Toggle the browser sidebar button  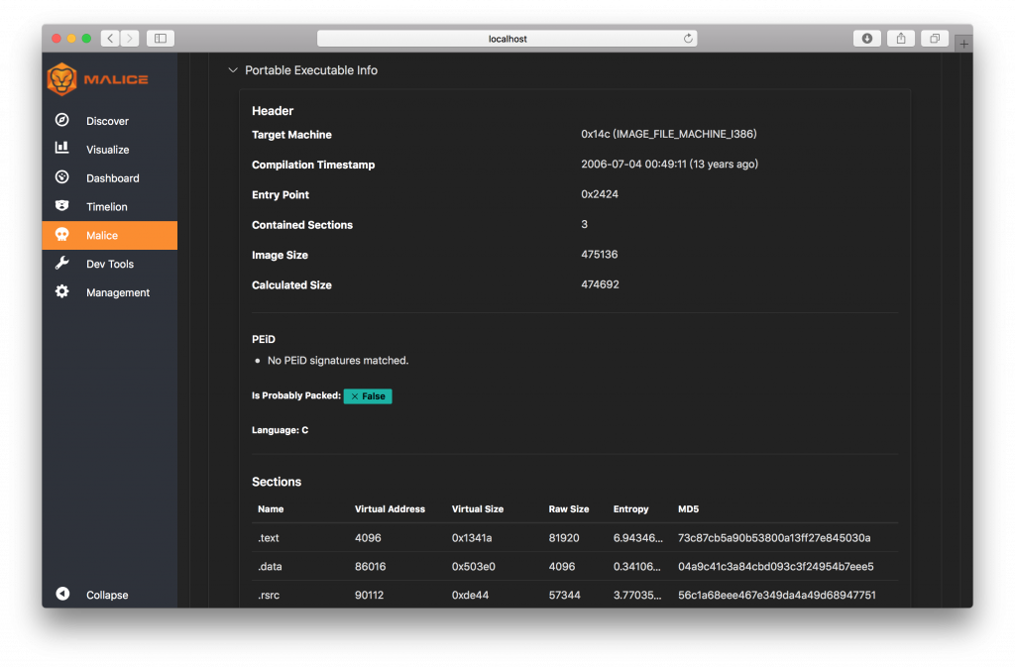pos(161,39)
